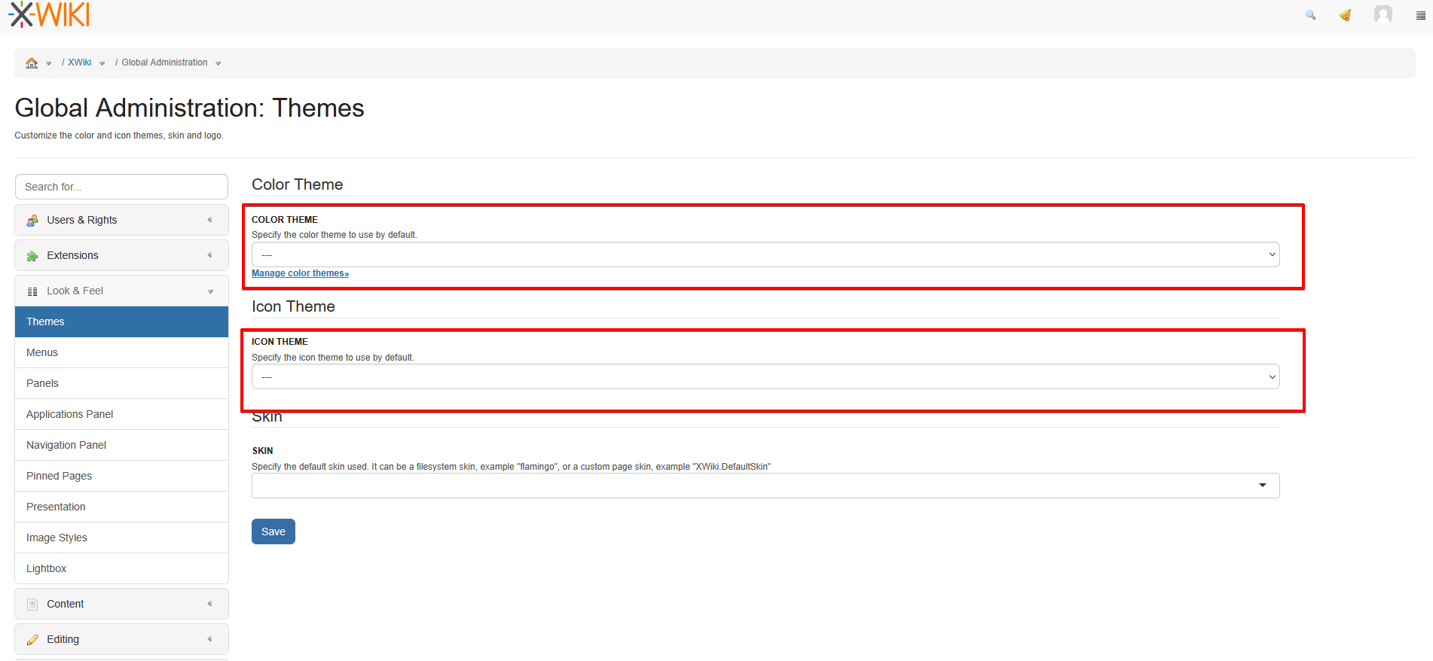The height and width of the screenshot is (661, 1433).
Task: Click the Content page icon
Action: pyautogui.click(x=32, y=605)
